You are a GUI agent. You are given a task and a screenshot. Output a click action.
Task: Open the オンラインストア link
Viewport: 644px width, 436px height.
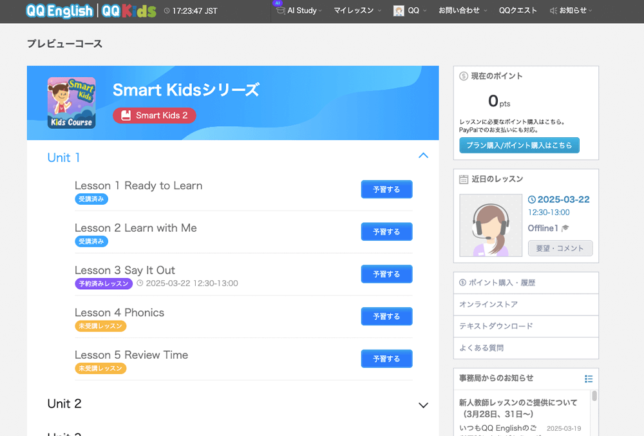pyautogui.click(x=526, y=305)
